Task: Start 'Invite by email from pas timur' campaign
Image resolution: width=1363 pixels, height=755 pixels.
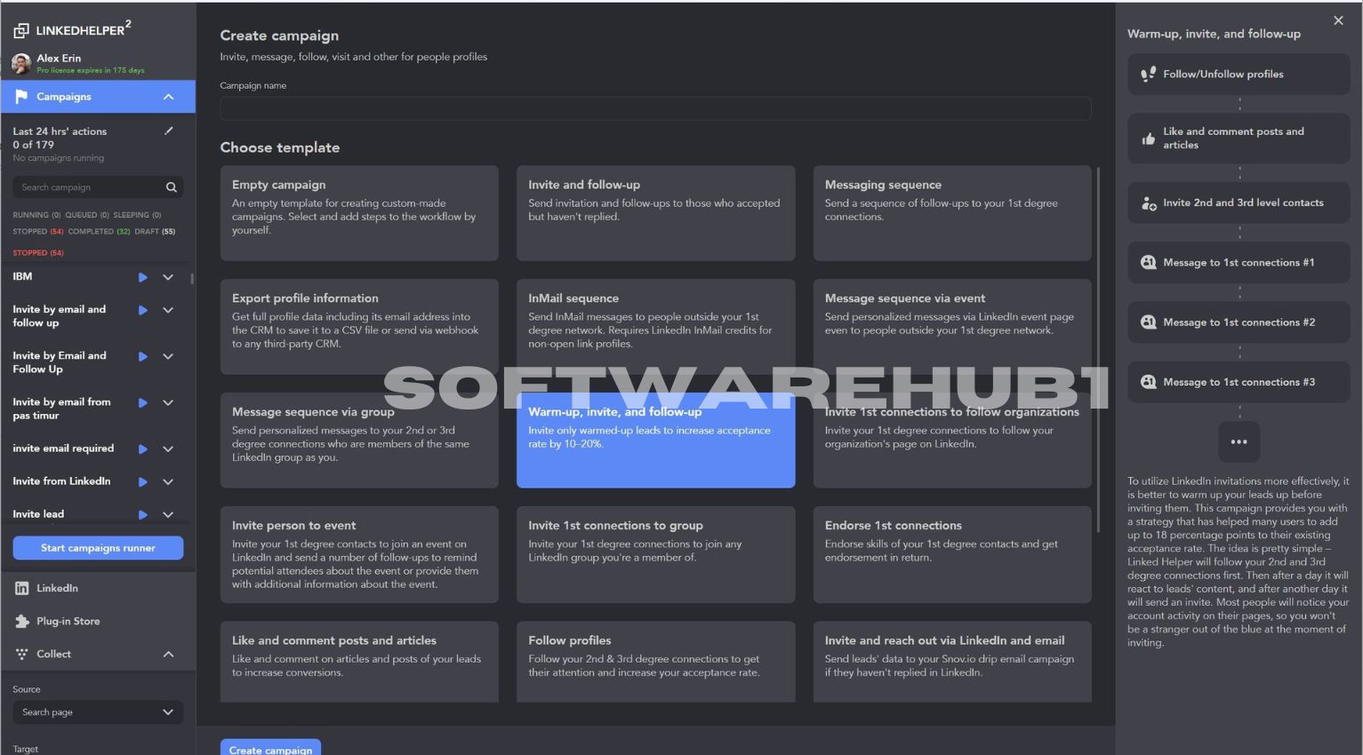Action: point(142,402)
